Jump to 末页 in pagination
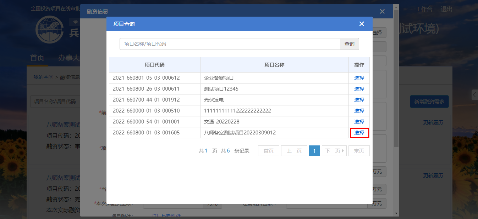The width and height of the screenshot is (478, 219). (x=359, y=151)
